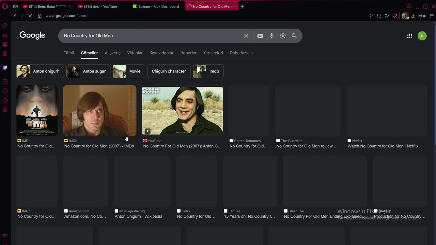Start voice search with the microphone icon

point(271,36)
